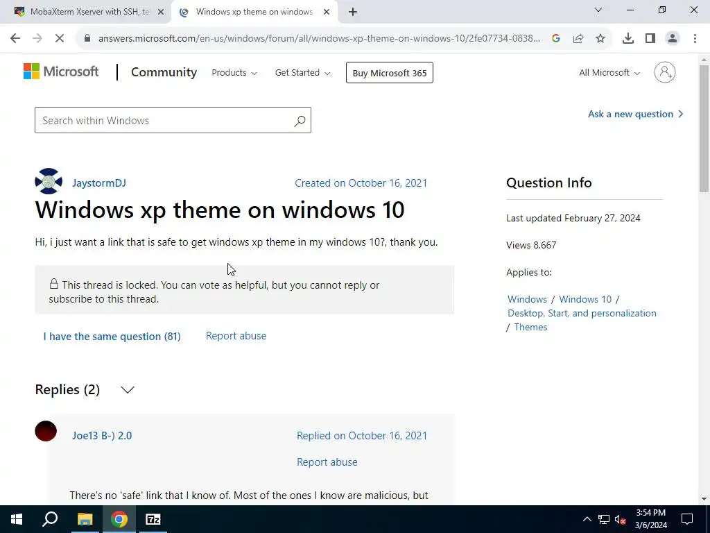Open the JaystormDJ profile link
The image size is (710, 533).
coord(99,183)
